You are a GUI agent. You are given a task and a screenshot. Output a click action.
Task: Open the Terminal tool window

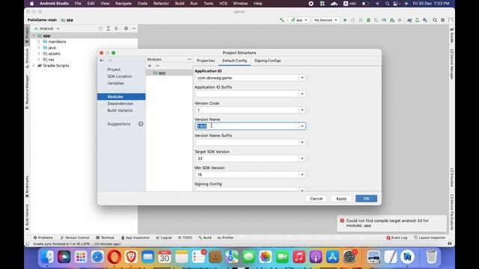tap(105, 238)
